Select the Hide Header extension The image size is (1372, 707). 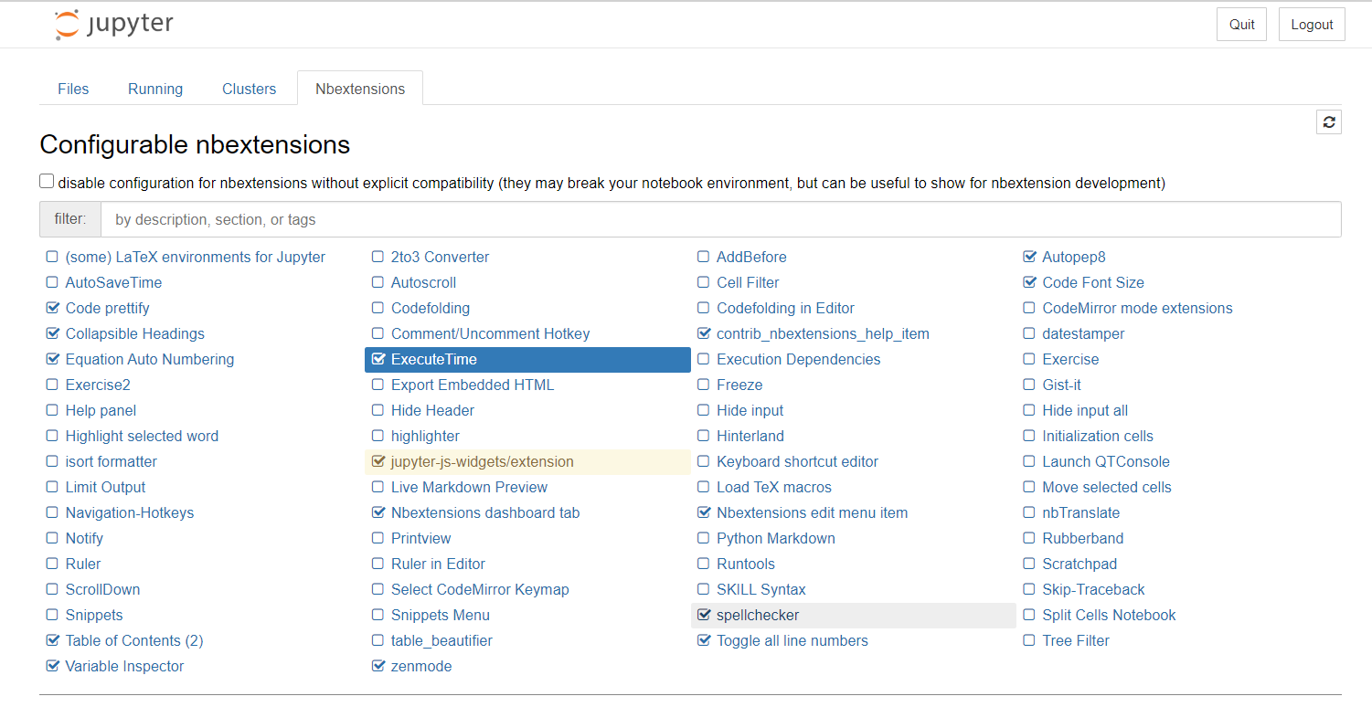coord(432,411)
